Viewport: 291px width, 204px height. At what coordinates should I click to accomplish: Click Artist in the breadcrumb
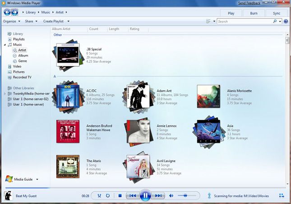tap(60, 12)
